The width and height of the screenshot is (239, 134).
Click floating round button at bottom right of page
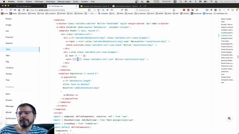pyautogui.click(x=229, y=118)
